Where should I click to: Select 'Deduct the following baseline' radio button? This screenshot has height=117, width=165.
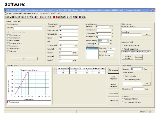point(124,79)
